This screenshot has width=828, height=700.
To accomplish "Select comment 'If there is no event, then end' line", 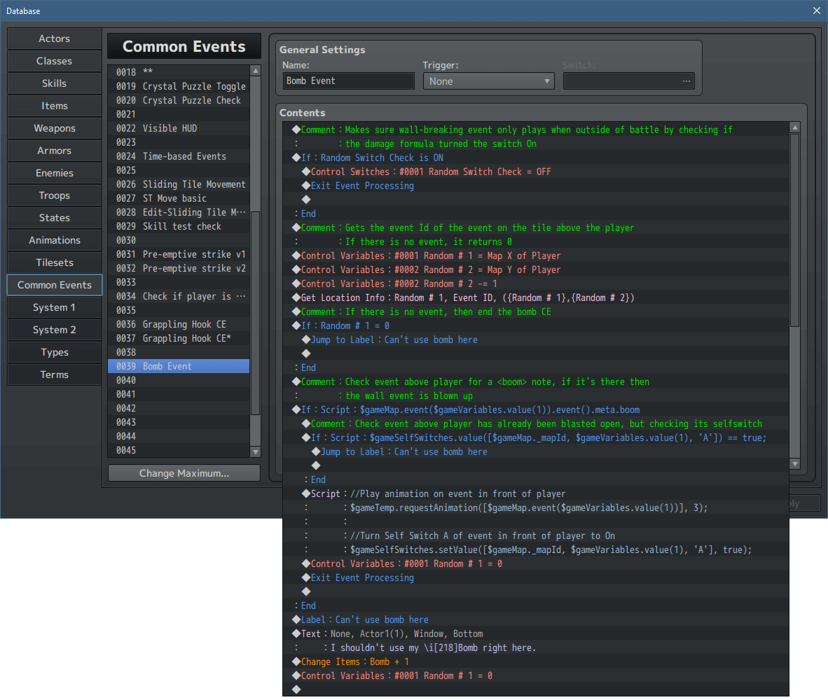I will click(x=536, y=311).
